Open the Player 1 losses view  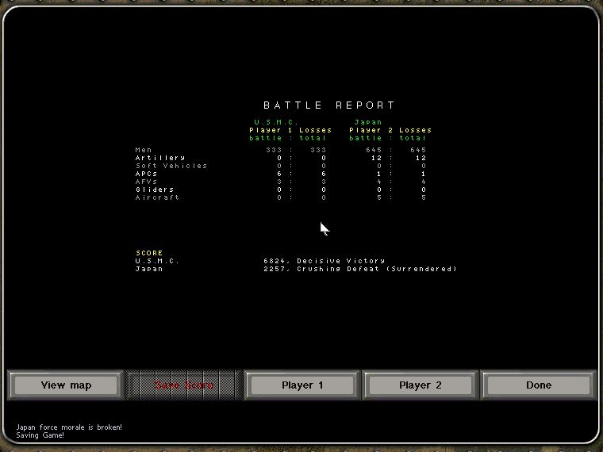click(302, 385)
